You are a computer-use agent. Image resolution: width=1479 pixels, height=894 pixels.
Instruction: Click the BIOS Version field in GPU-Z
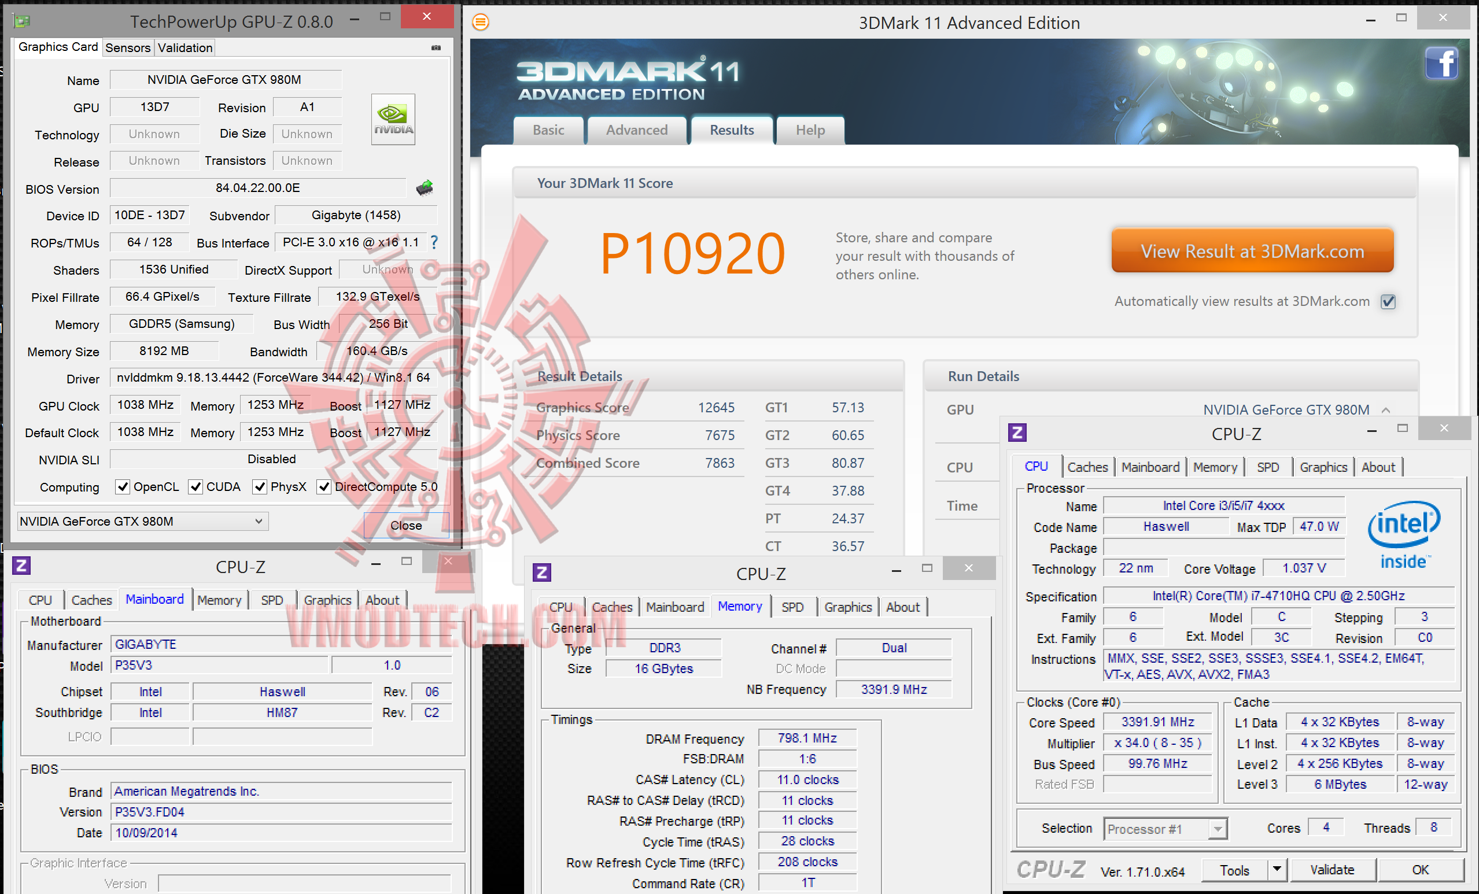[x=257, y=188]
